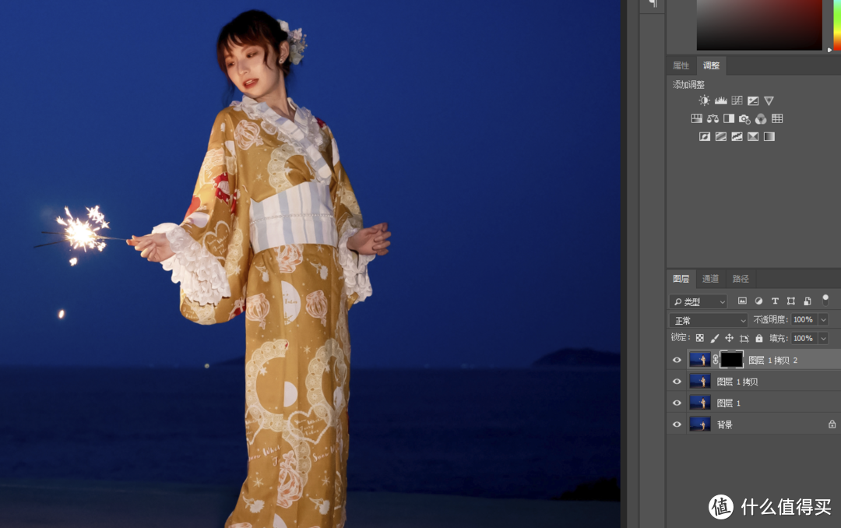
Task: Switch to the 通道 tab
Action: [x=710, y=279]
